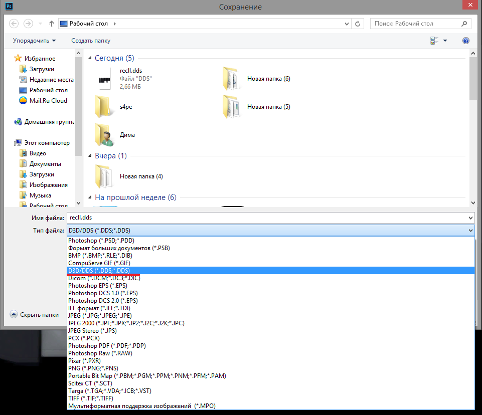The image size is (482, 415).
Task: Click the file list vertical scrollbar
Action: coord(473,125)
